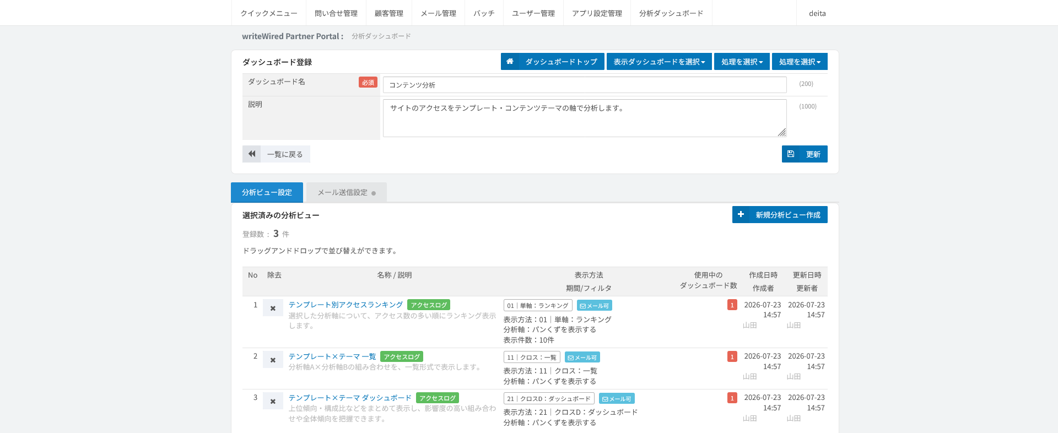Image resolution: width=1058 pixels, height=433 pixels.
Task: Click ダッシュボードトップ button
Action: point(553,61)
